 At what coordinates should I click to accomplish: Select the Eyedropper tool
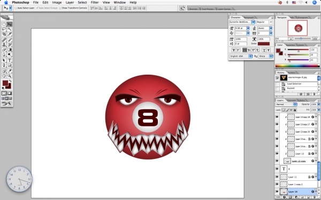tap(10, 71)
